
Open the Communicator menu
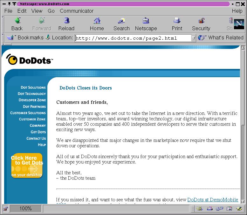(x=77, y=11)
